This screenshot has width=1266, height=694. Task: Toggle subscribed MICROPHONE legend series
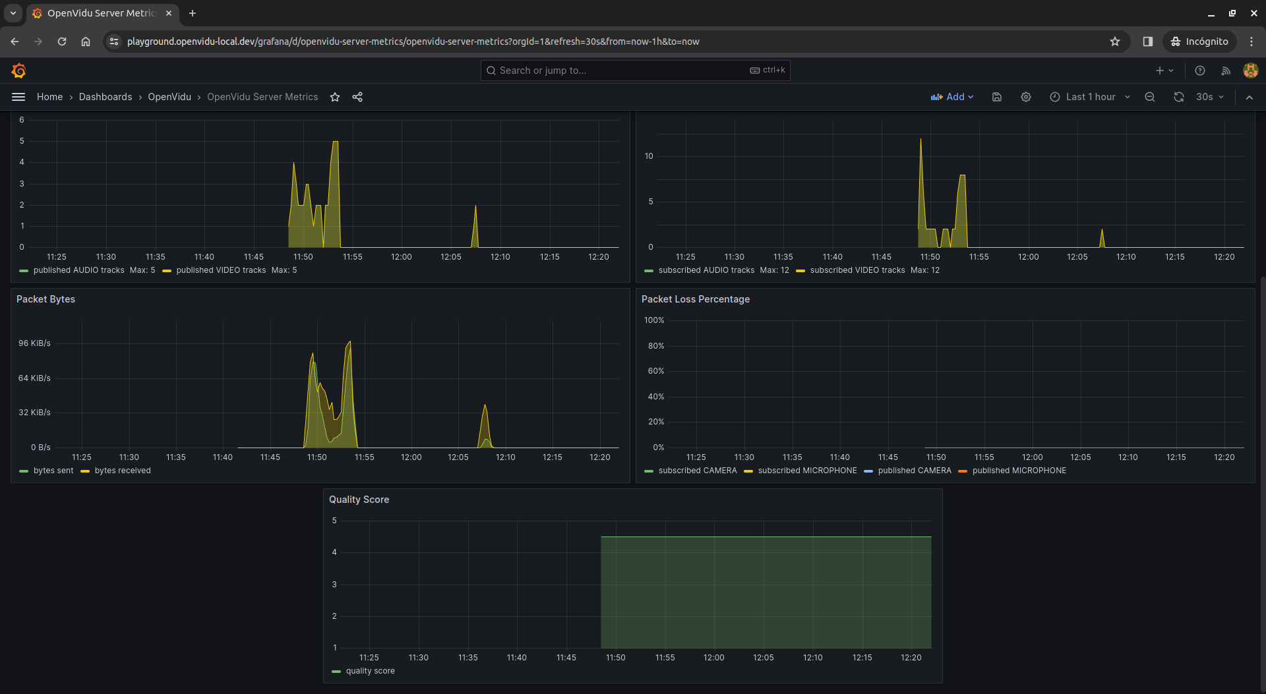coord(807,471)
